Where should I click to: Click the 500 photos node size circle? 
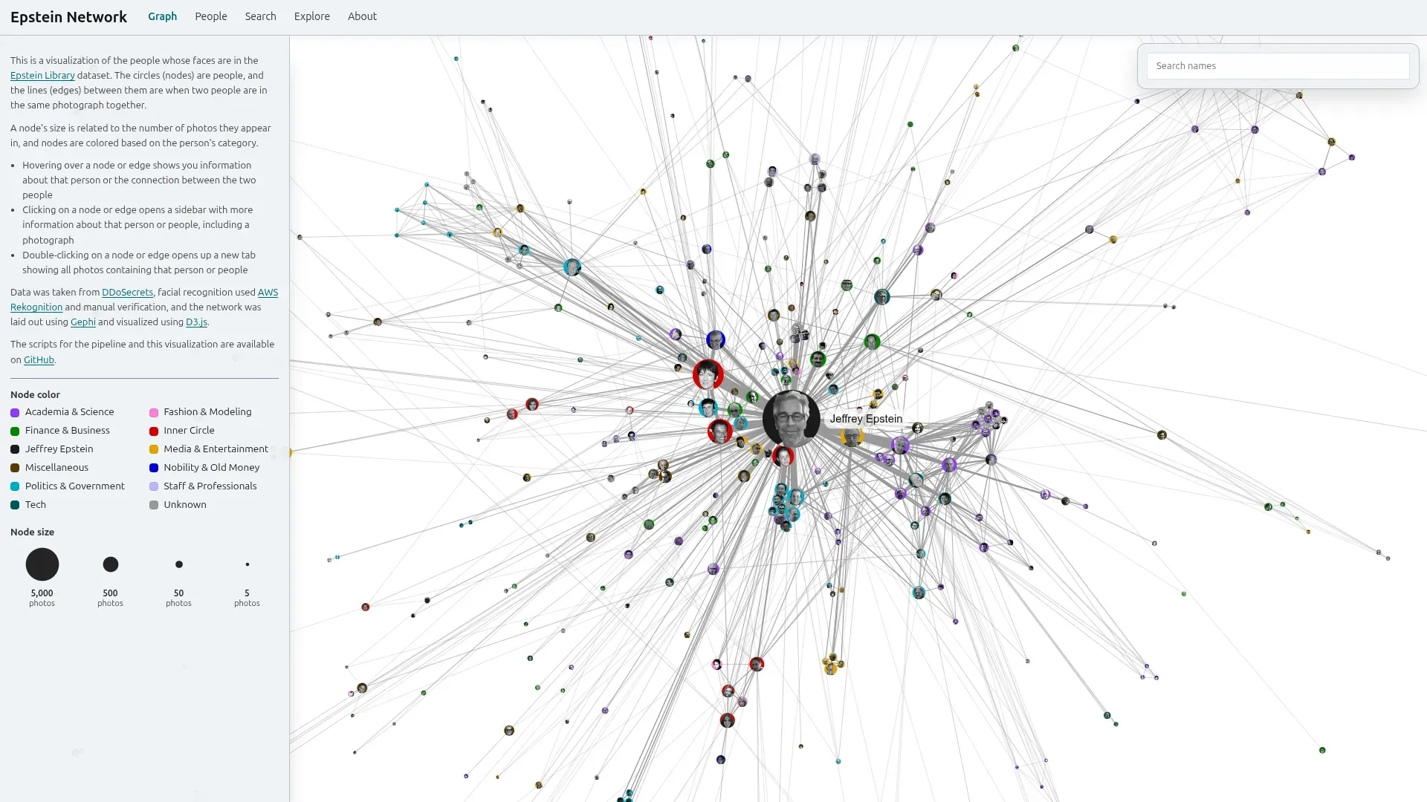[111, 564]
